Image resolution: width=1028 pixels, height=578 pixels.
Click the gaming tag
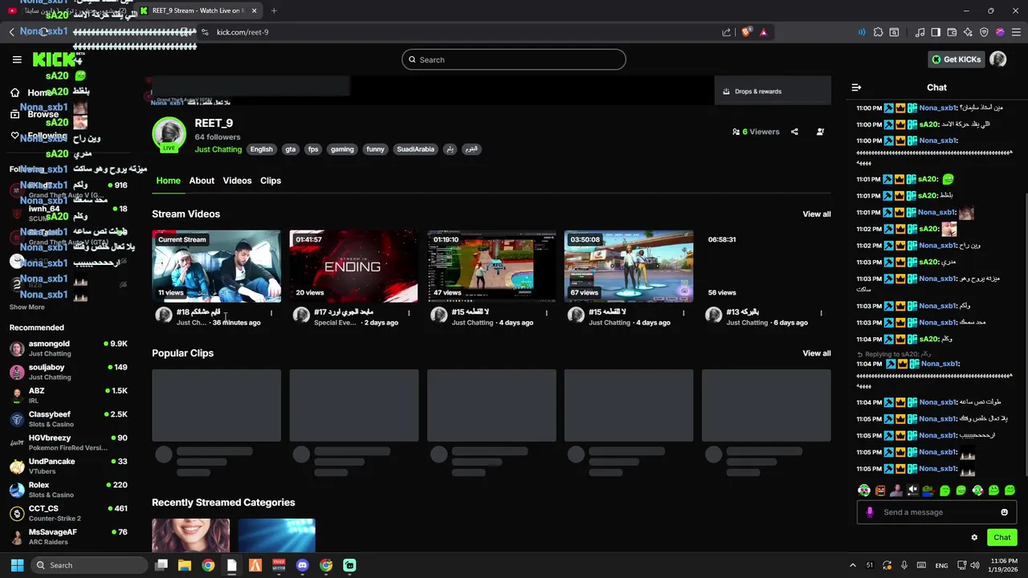pyautogui.click(x=342, y=149)
